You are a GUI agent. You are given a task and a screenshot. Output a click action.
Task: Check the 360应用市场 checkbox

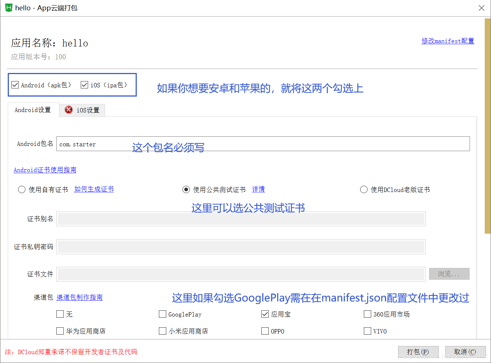[x=368, y=314]
